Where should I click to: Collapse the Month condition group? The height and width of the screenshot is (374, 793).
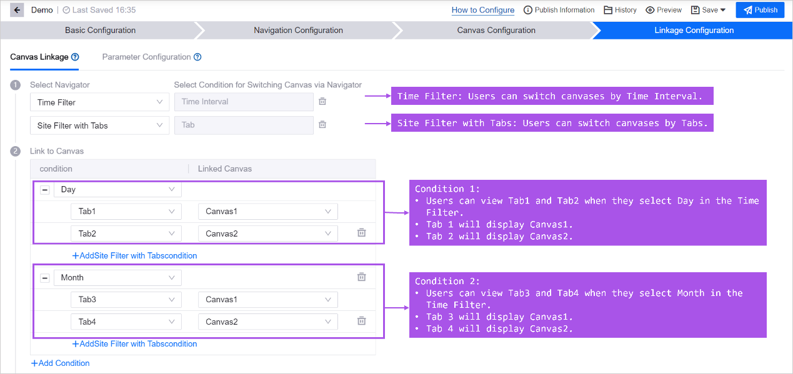[45, 278]
